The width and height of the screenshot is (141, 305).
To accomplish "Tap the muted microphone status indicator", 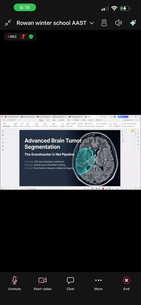I will point(23,37).
